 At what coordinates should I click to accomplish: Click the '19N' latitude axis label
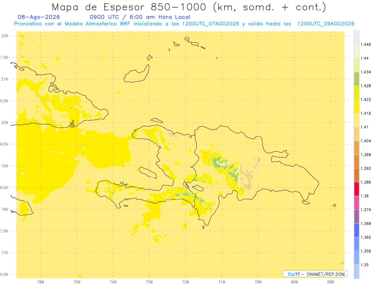[5, 166]
